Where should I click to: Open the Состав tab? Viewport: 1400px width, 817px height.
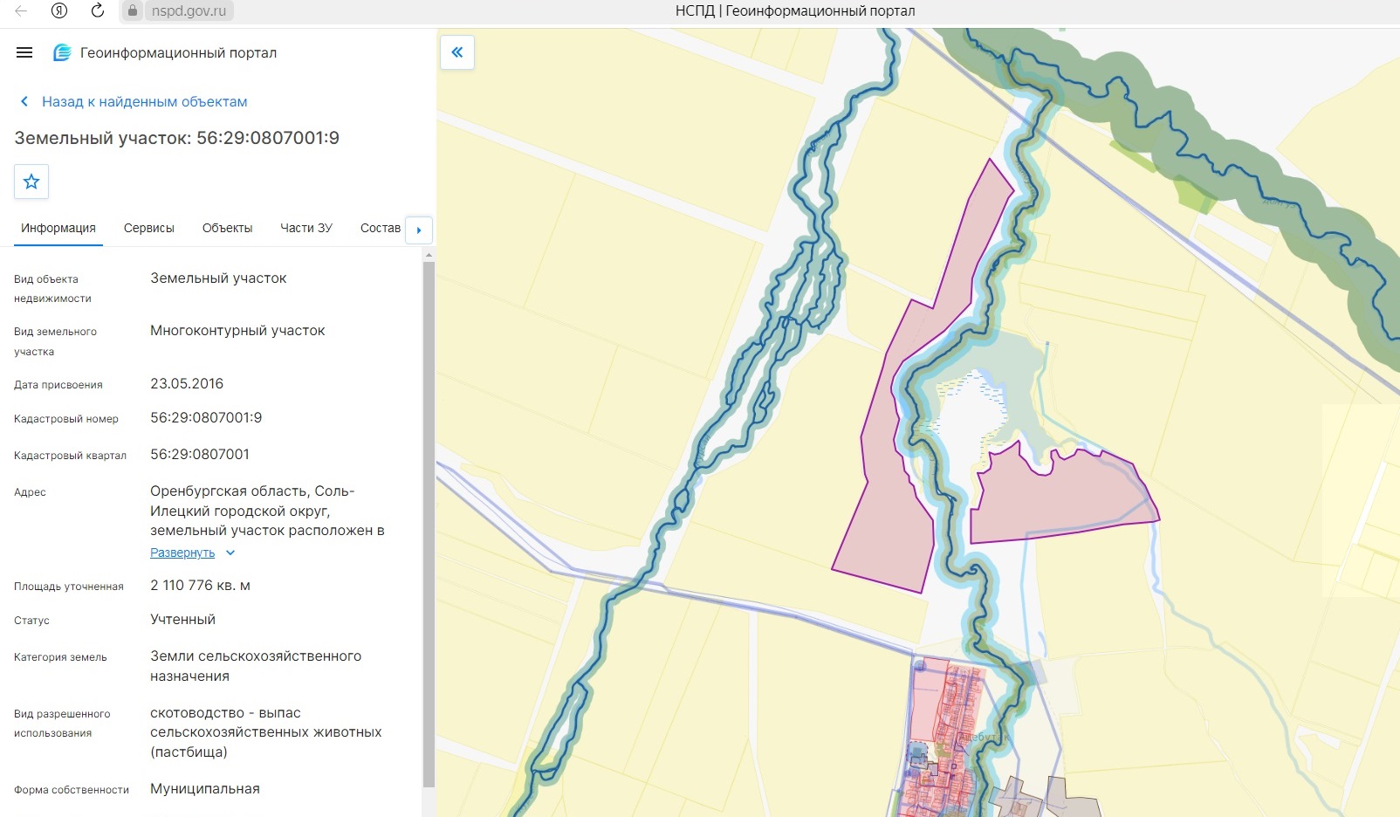(x=381, y=228)
